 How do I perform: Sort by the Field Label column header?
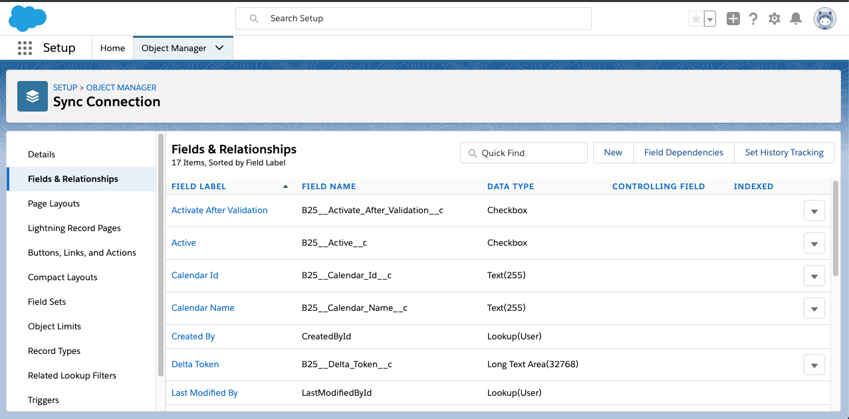(x=199, y=187)
